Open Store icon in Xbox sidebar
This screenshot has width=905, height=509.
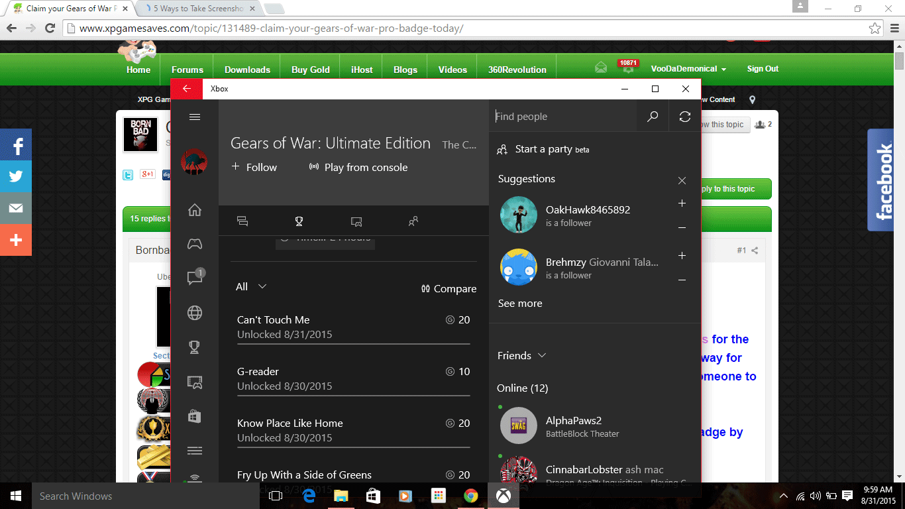[x=195, y=416]
